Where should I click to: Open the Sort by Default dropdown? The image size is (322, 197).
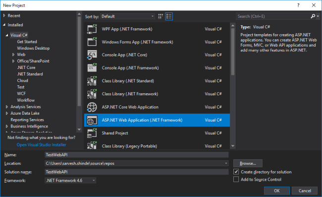[127, 16]
